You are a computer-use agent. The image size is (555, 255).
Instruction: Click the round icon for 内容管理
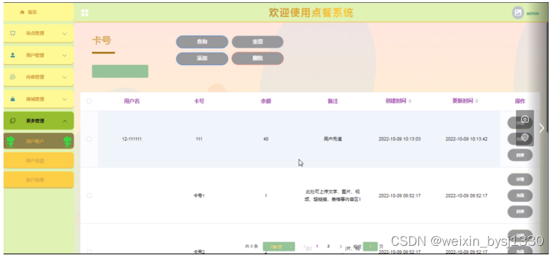[x=13, y=76]
